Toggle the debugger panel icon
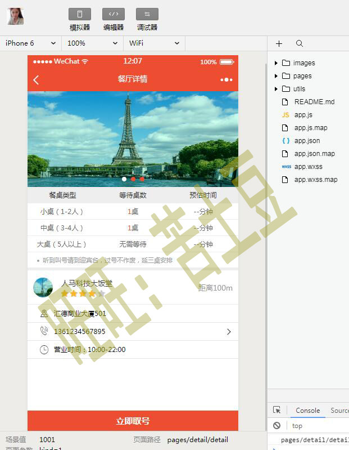The image size is (349, 450). point(147,14)
